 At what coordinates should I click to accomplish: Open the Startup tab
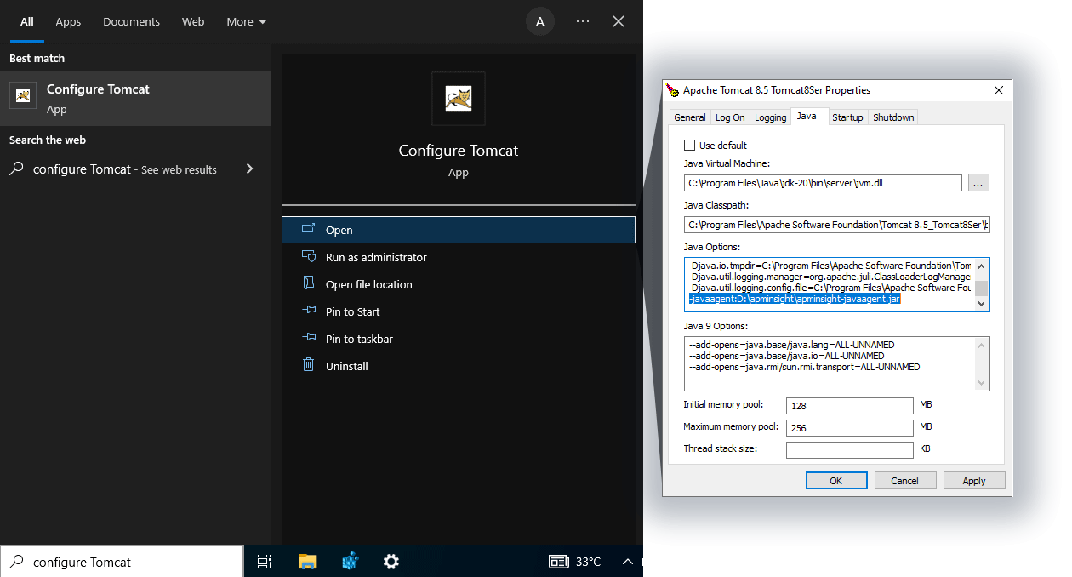(x=847, y=117)
